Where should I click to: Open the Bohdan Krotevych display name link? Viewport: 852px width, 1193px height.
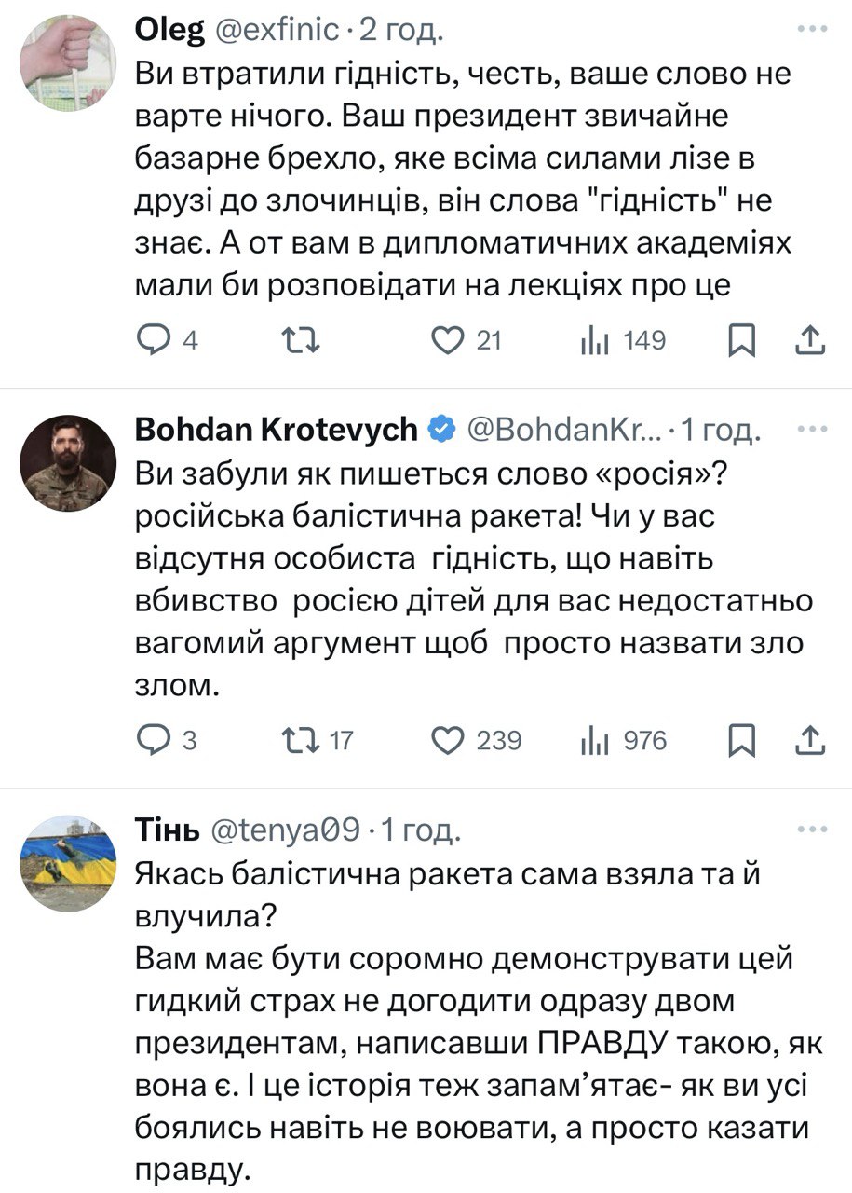point(277,429)
